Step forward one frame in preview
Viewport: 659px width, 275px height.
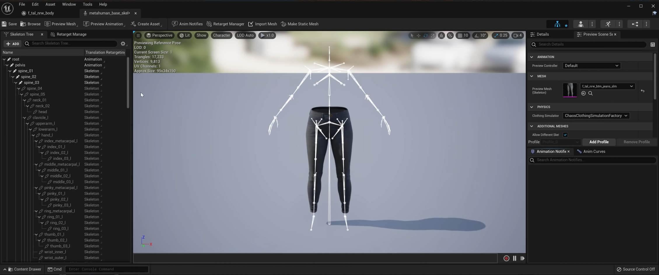pos(522,258)
